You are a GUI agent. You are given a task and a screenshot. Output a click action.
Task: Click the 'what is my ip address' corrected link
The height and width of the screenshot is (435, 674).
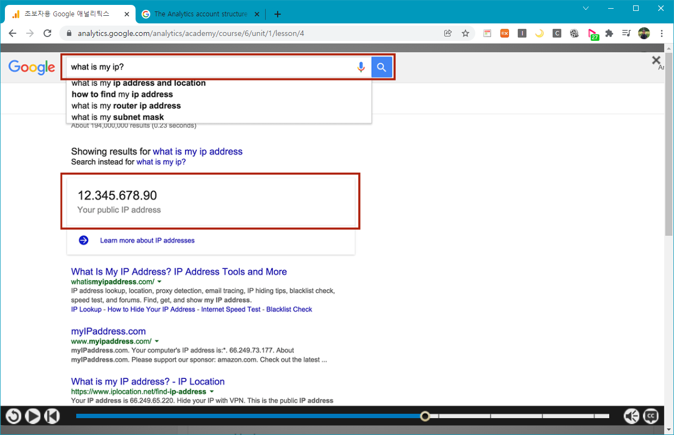click(x=198, y=151)
